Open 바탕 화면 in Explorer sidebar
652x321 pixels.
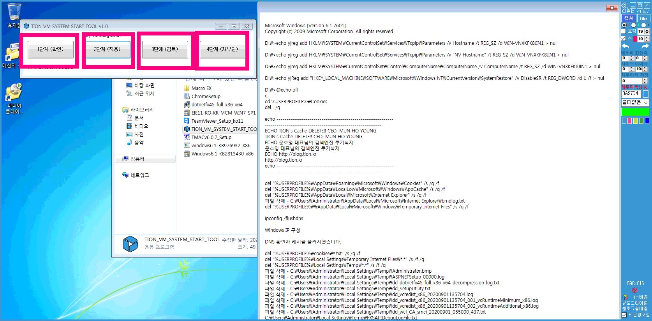click(140, 85)
